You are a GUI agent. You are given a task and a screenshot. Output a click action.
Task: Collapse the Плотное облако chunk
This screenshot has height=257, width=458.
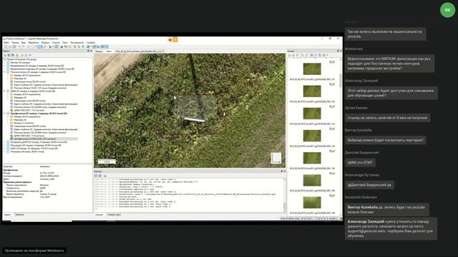4,72
